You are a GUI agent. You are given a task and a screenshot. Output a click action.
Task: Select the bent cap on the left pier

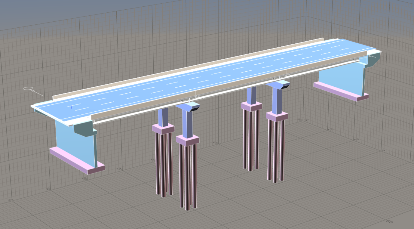click(x=188, y=106)
